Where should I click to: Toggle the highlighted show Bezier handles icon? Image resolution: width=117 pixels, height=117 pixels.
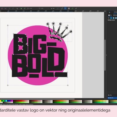[x=65, y=8]
